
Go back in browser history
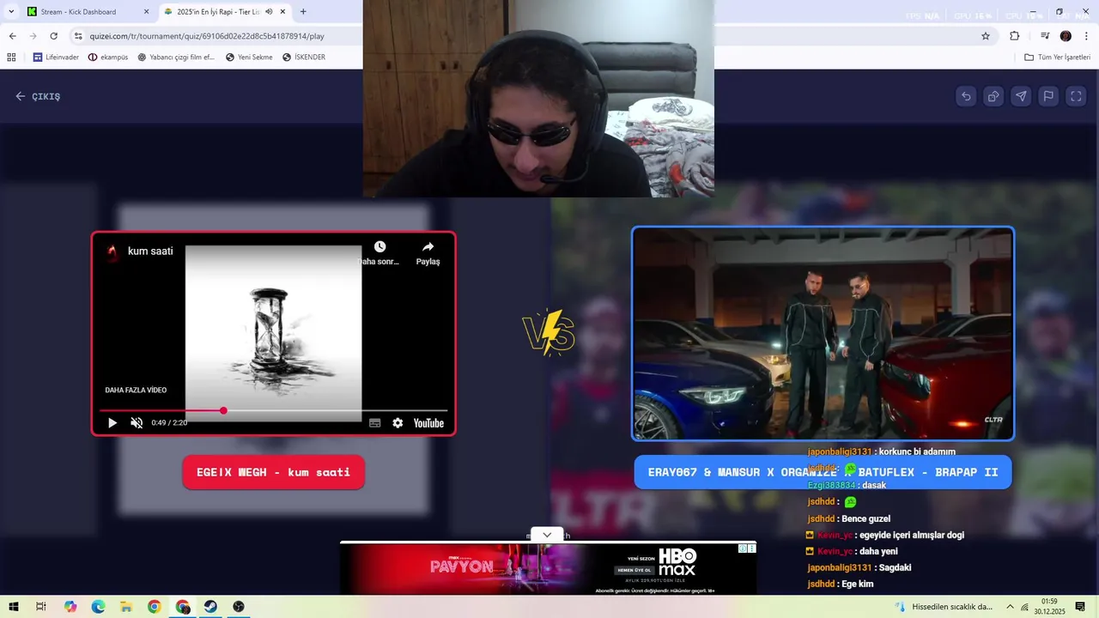point(12,36)
